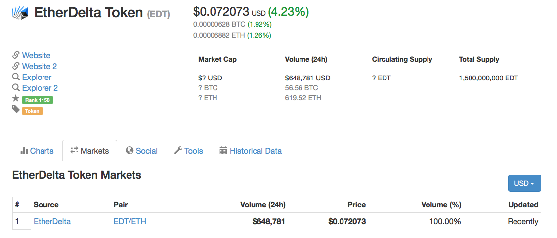Sort markets by Volume (24h) column header

pyautogui.click(x=262, y=204)
